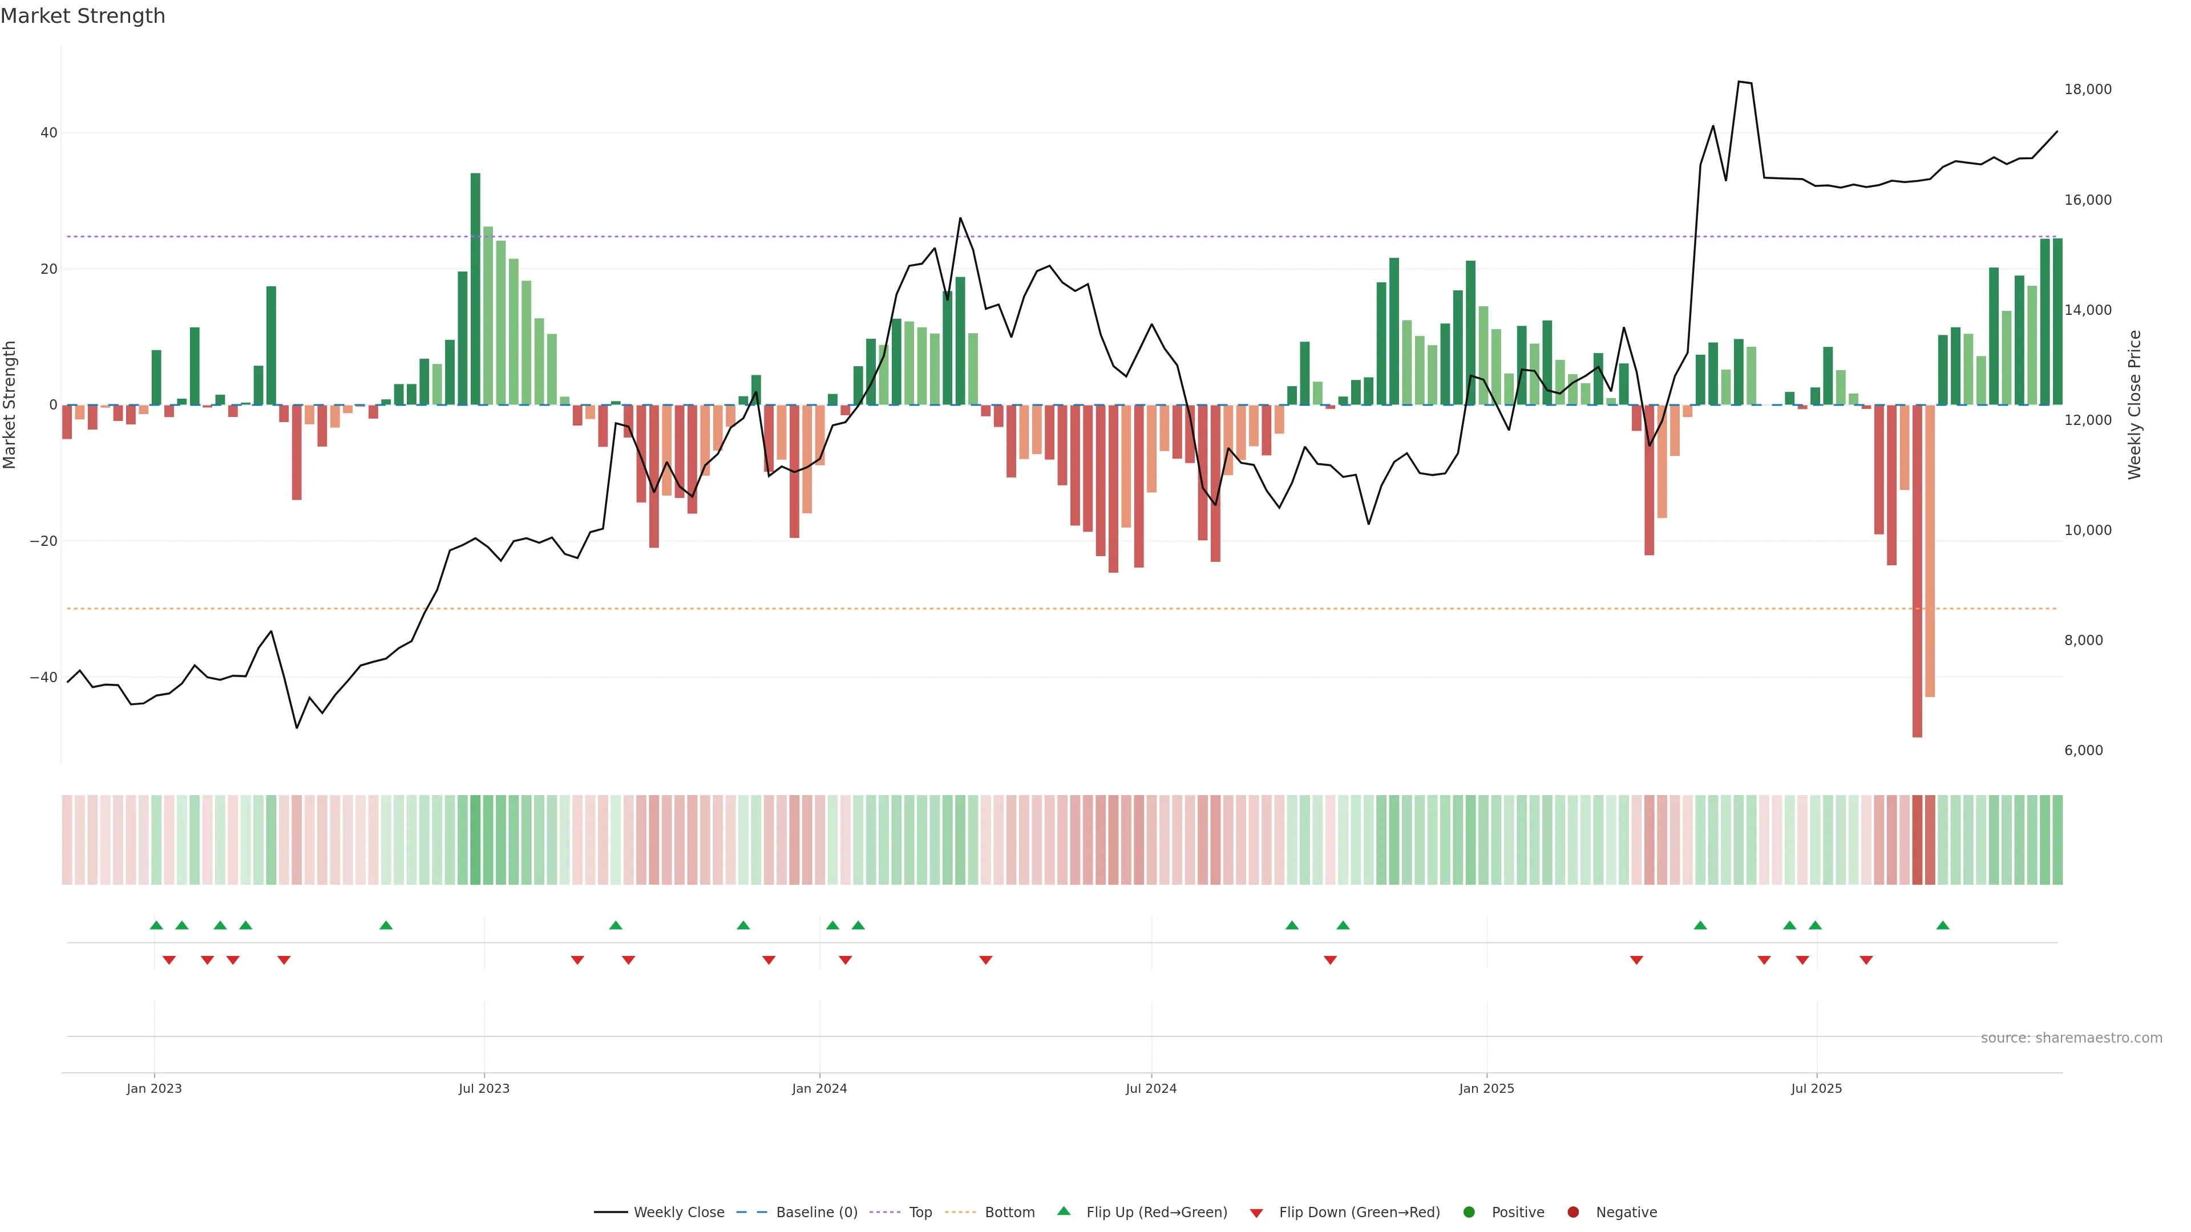Click the darkest red heat-strip cell
Image resolution: width=2191 pixels, height=1232 pixels.
pyautogui.click(x=1917, y=839)
